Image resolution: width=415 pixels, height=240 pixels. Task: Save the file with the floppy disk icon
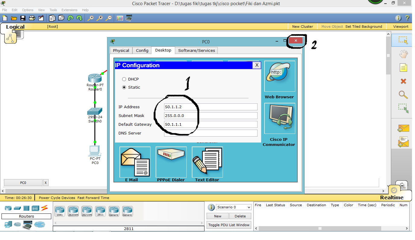click(23, 18)
